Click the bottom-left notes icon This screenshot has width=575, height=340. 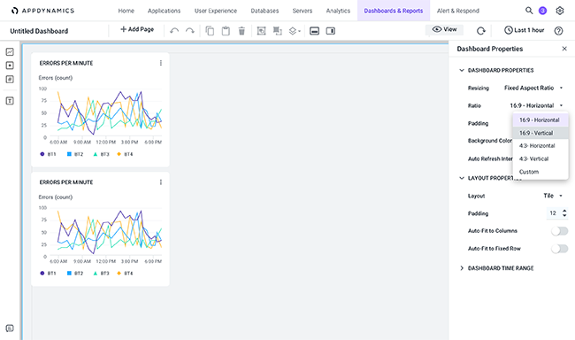tap(10, 328)
